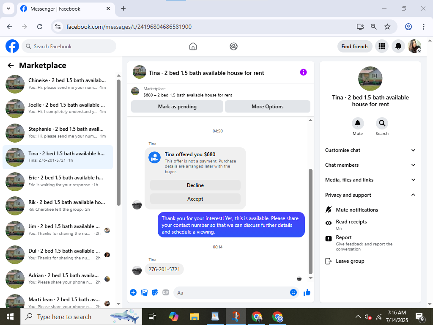
Task: Leave the group chat
Action: pos(370,261)
